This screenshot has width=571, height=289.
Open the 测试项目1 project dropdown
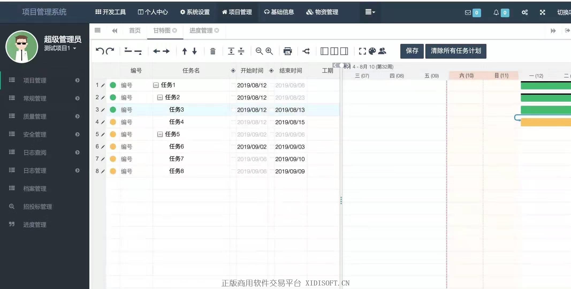60,48
